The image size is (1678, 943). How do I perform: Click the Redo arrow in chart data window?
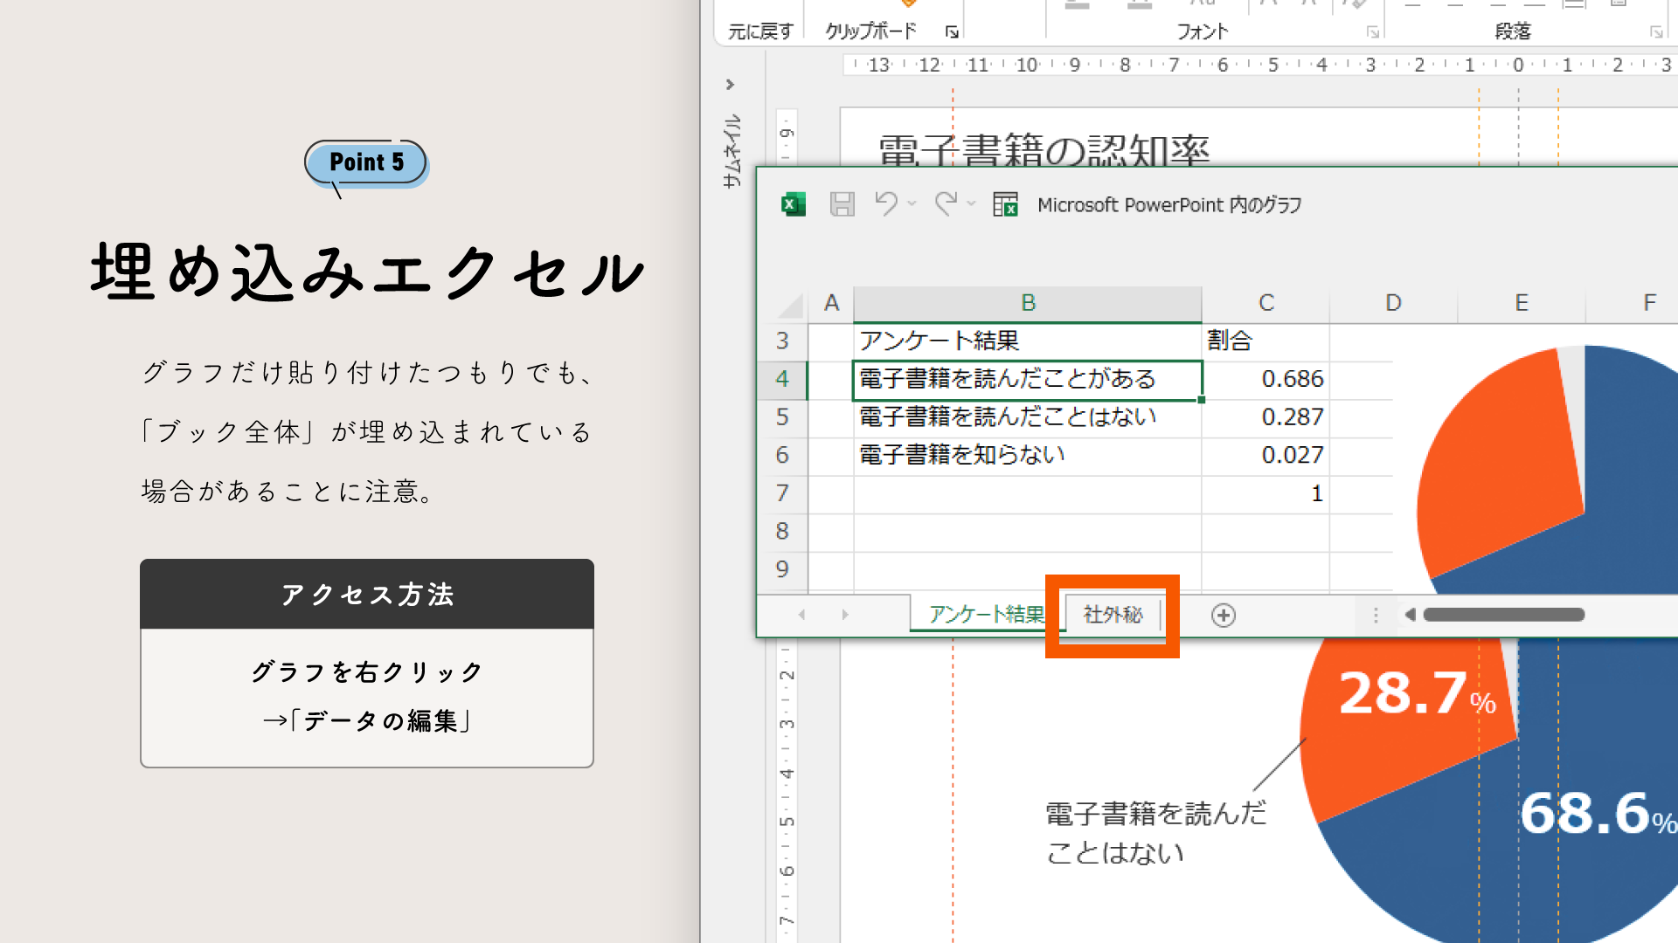point(946,204)
